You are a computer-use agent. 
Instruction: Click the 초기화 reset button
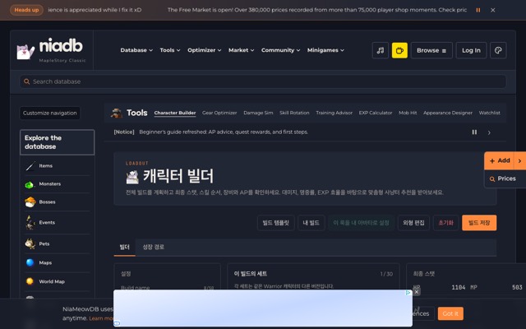pos(445,223)
